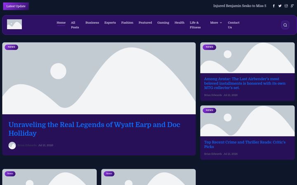This screenshot has width=297, height=185.
Task: Select the Business menu item
Action: (92, 23)
